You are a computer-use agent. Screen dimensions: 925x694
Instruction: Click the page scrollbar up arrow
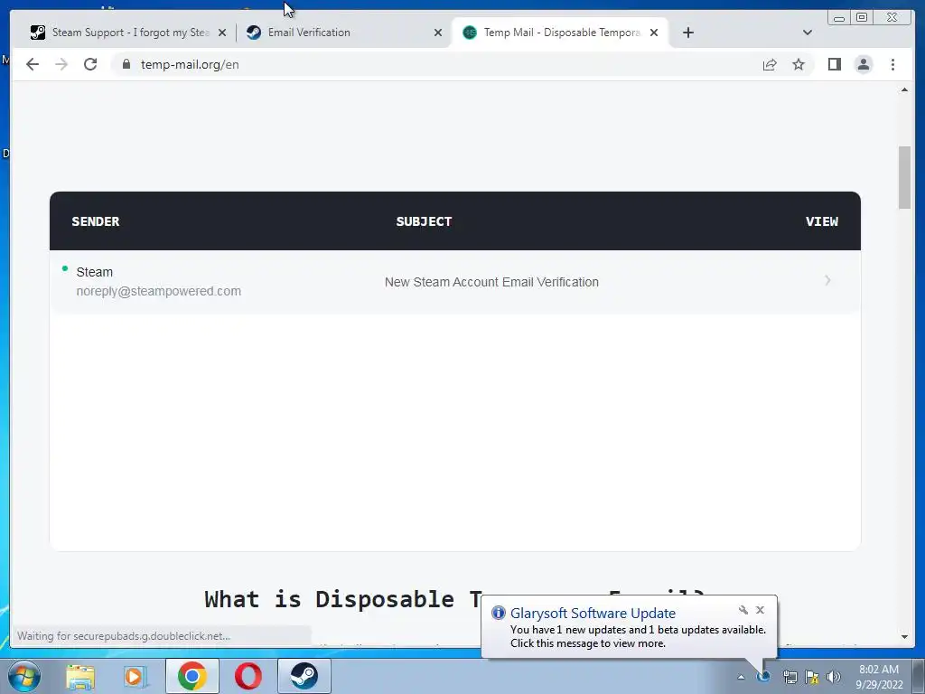(x=904, y=89)
